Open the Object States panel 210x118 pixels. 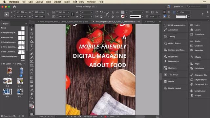(x=172, y=43)
